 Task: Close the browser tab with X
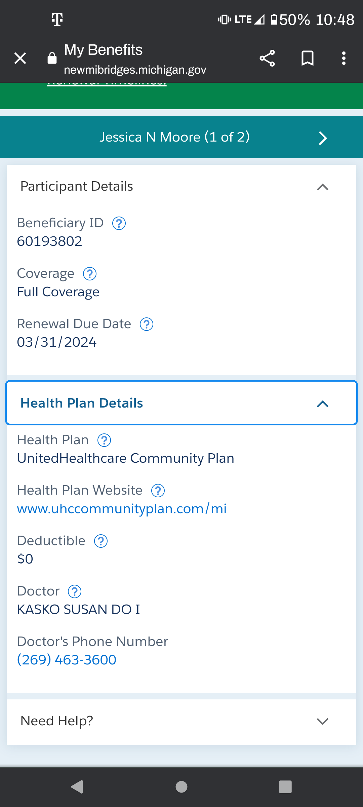[x=20, y=58]
